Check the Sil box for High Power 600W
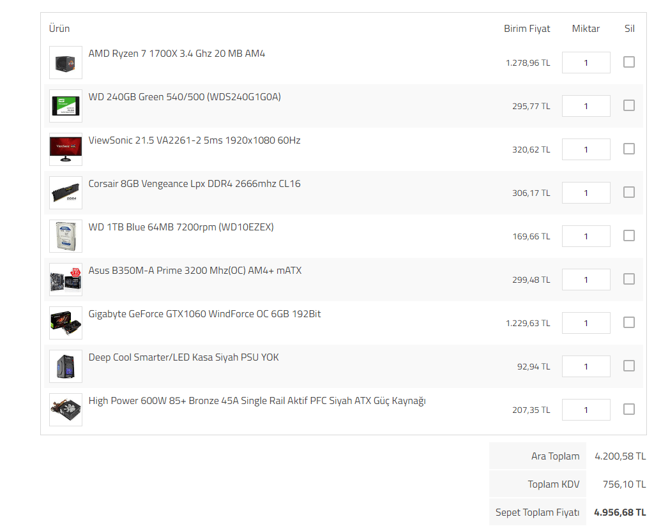The height and width of the screenshot is (531, 661). [629, 409]
